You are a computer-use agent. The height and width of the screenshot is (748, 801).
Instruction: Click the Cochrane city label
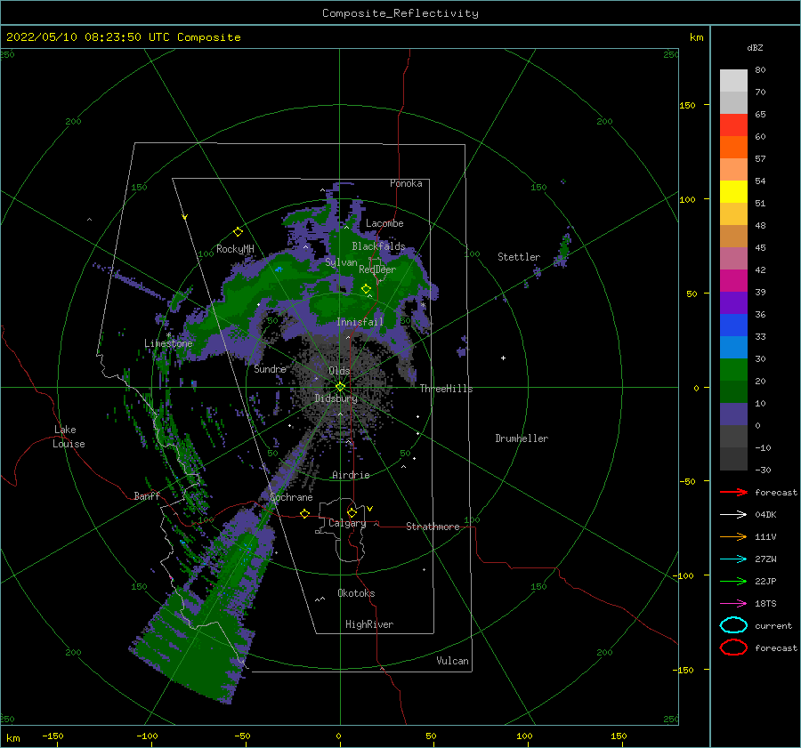click(x=291, y=497)
